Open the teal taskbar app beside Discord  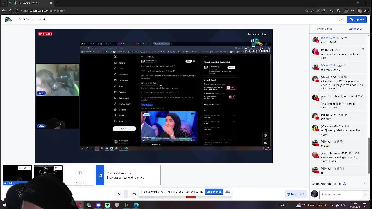[x=108, y=205]
